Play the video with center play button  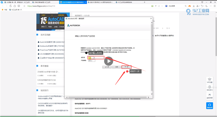coord(108,61)
